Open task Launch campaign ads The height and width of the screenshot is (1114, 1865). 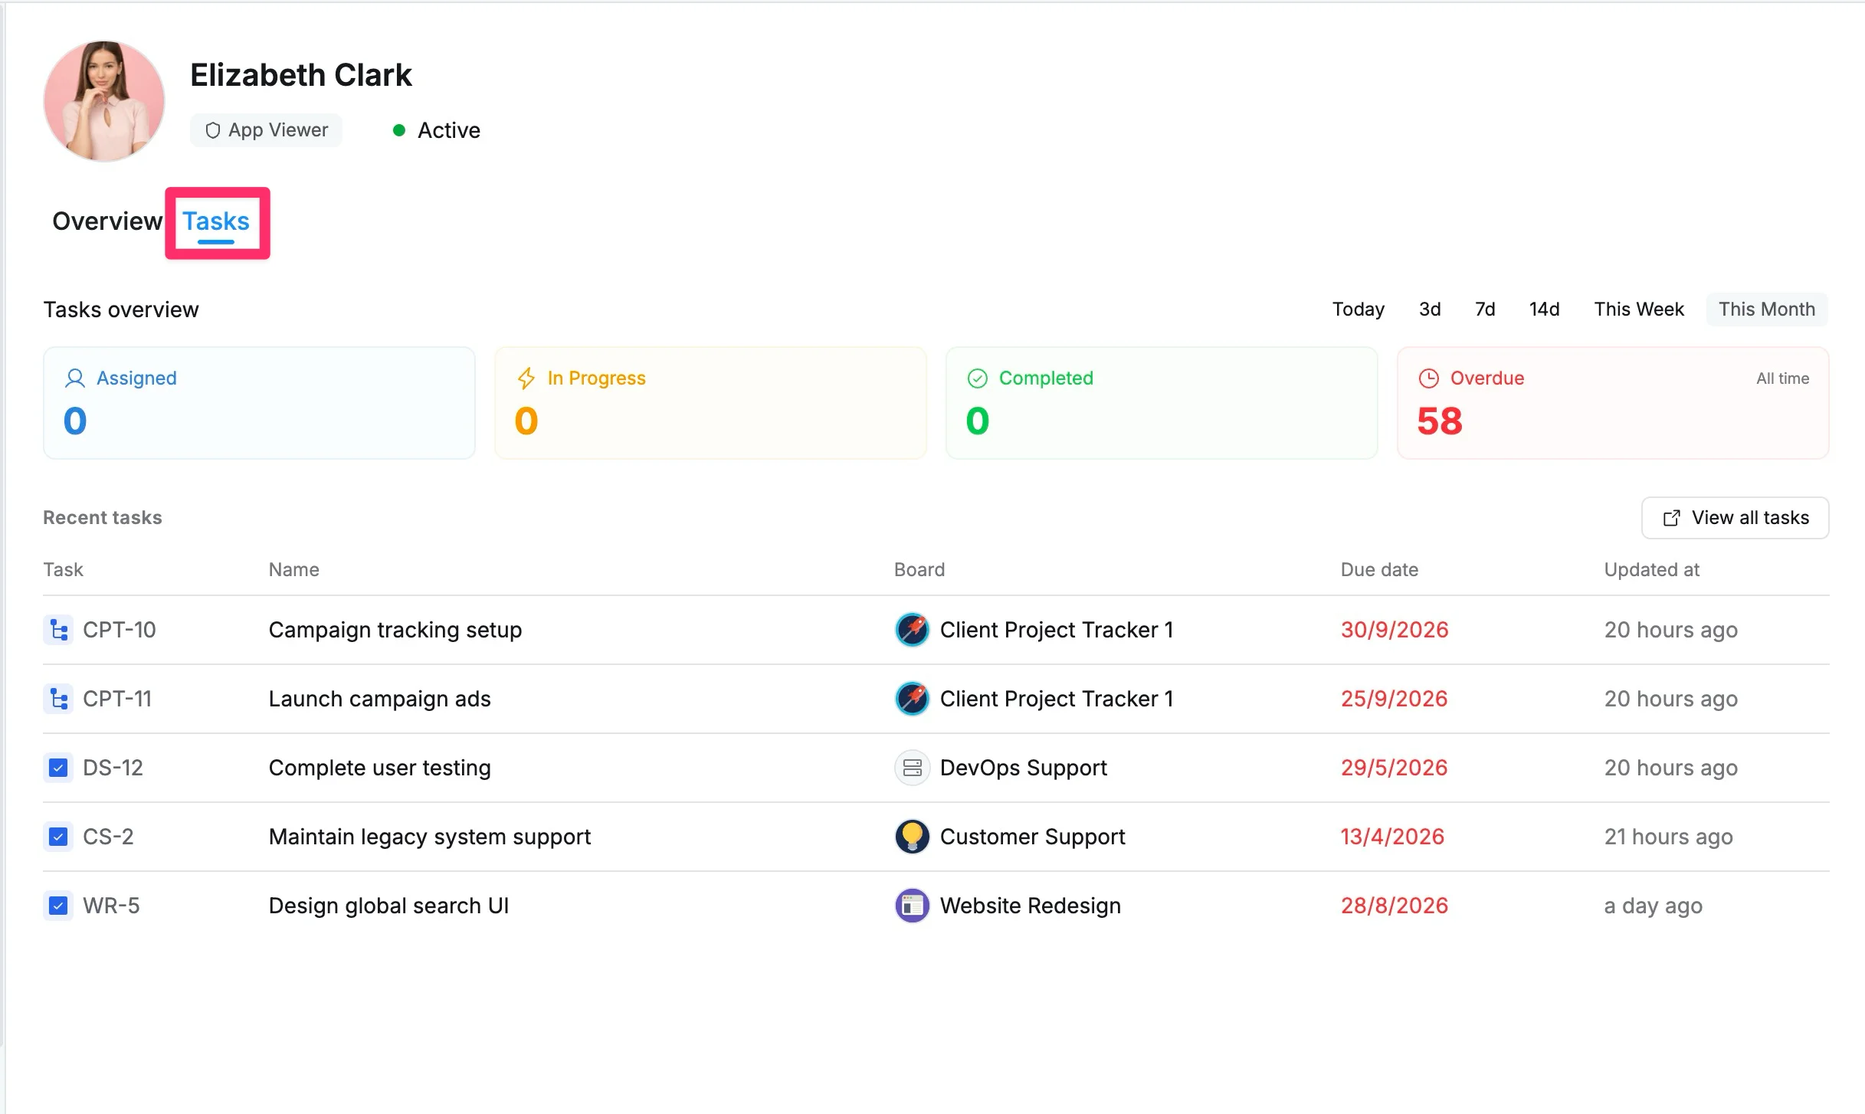[x=379, y=699]
